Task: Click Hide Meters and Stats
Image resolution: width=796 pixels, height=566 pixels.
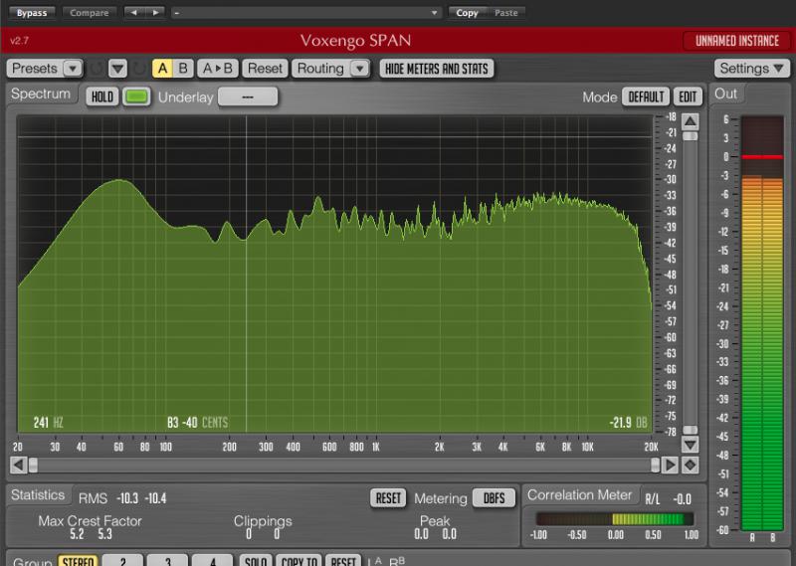Action: click(437, 69)
